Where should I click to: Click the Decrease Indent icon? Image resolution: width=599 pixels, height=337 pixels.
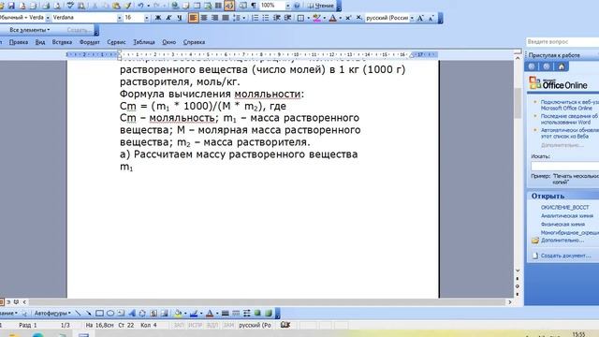tap(277, 18)
